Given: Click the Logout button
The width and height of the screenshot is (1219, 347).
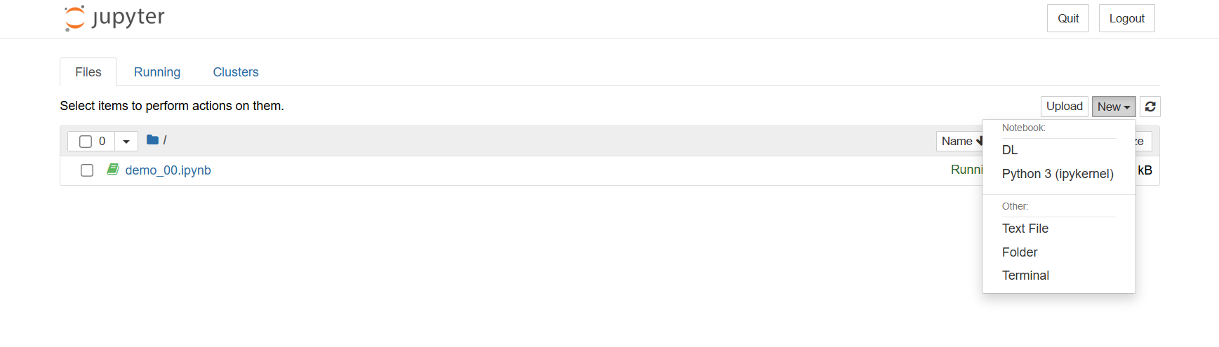Looking at the screenshot, I should point(1127,18).
